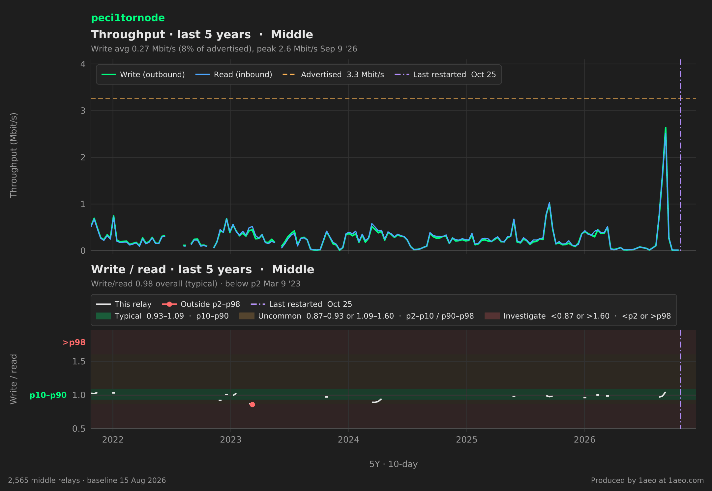Viewport: 712px width, 491px height.
Task: Click the Investigate legend swatch
Action: coord(492,316)
